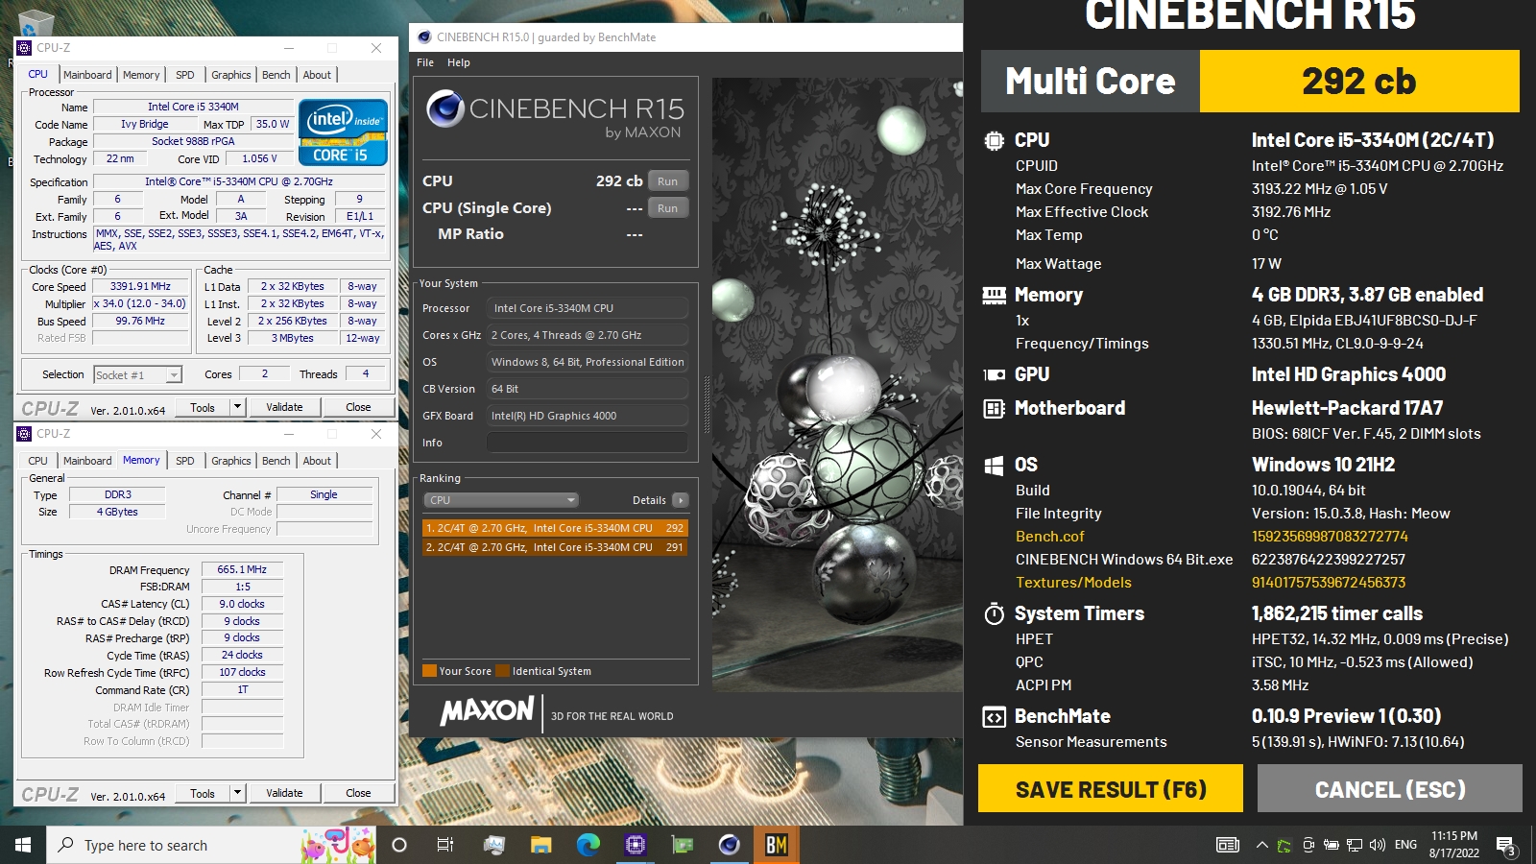Click CANCEL (ESC) in BenchMate
This screenshot has width=1536, height=864.
pyautogui.click(x=1390, y=789)
